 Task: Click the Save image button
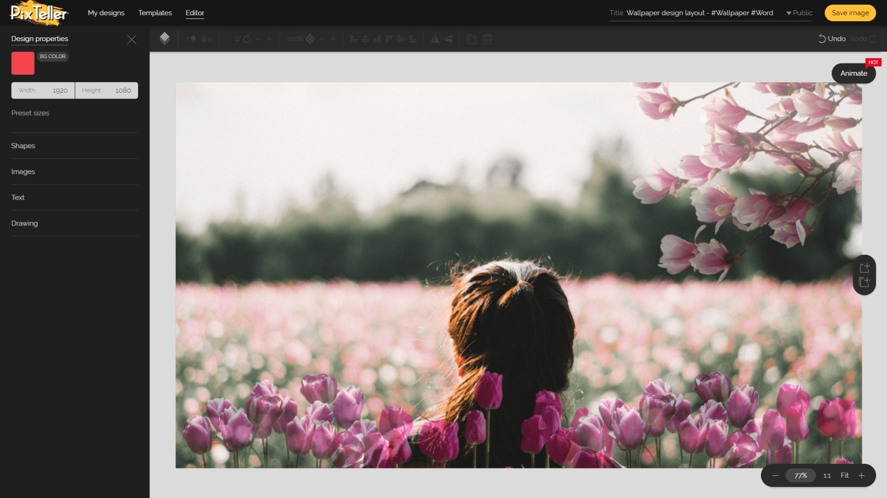(x=850, y=13)
